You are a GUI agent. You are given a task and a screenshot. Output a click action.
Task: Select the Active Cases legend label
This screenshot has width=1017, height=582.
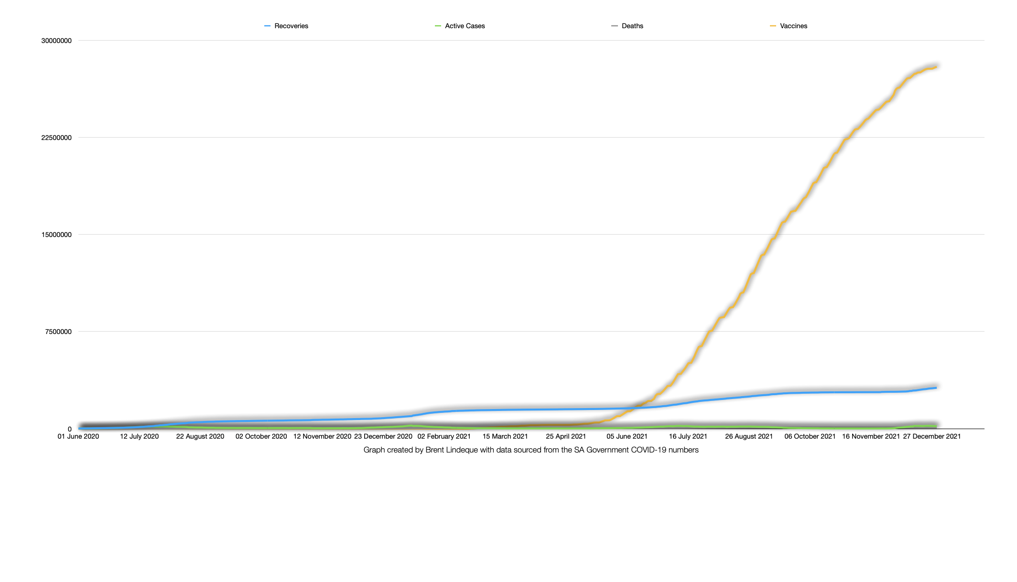465,26
